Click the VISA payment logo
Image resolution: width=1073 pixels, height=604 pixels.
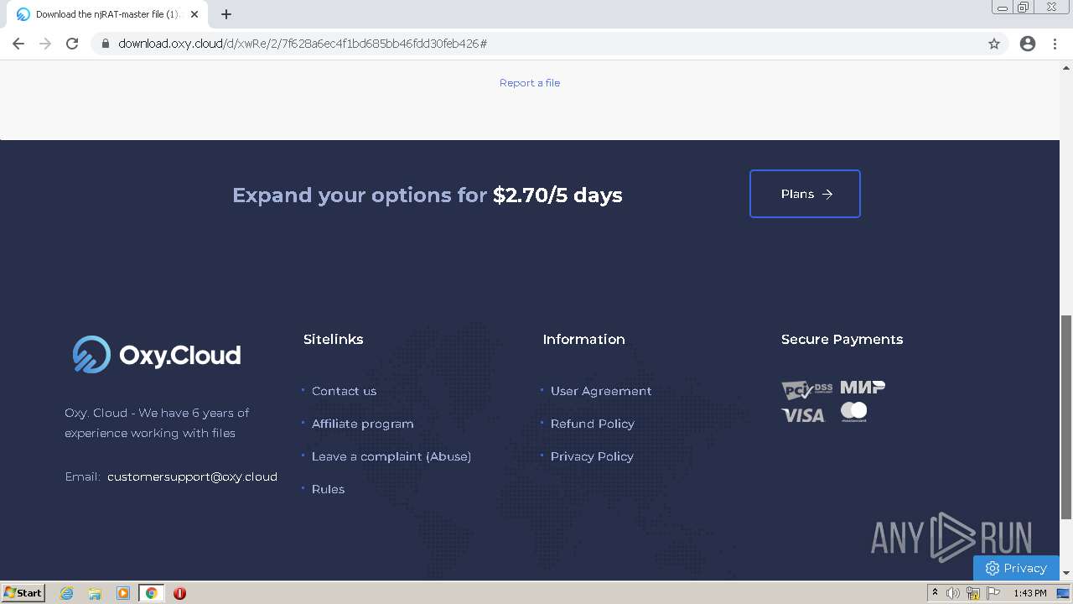[x=803, y=414]
